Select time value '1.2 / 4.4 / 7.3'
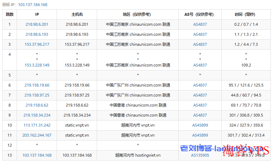 pyautogui.click(x=246, y=44)
